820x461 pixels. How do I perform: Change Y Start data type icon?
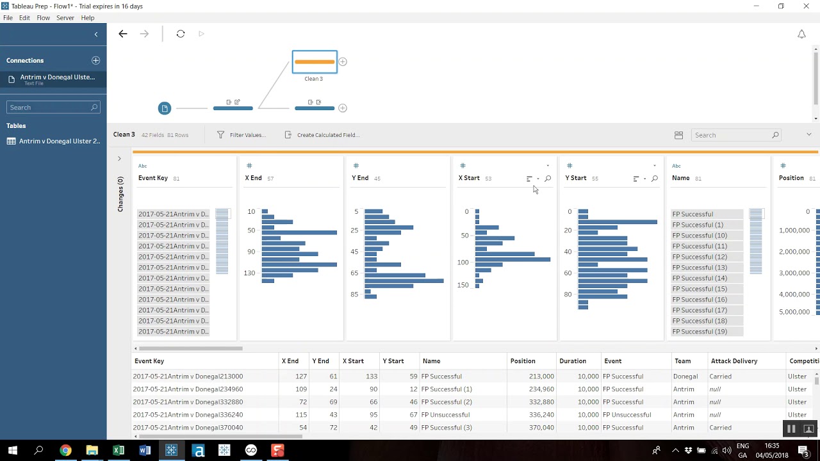tap(570, 166)
